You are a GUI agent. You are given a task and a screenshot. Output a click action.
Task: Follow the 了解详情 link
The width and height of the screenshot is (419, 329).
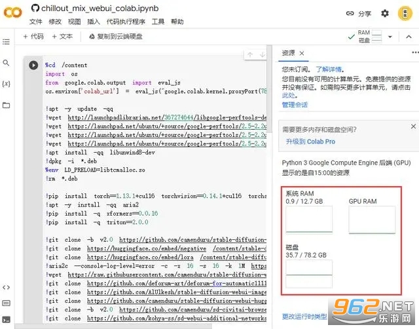tap(329, 69)
